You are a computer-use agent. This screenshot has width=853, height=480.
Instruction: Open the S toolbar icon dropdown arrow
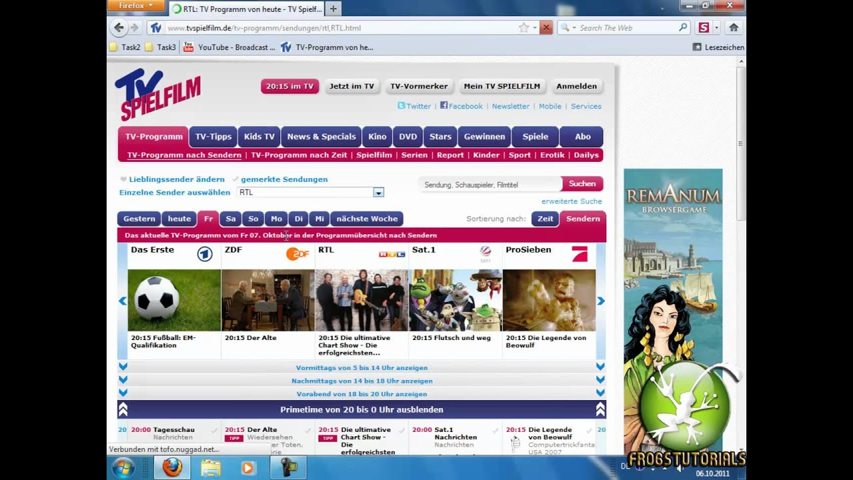tap(716, 28)
